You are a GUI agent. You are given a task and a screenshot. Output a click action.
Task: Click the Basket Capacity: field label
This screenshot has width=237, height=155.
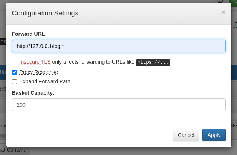click(33, 93)
